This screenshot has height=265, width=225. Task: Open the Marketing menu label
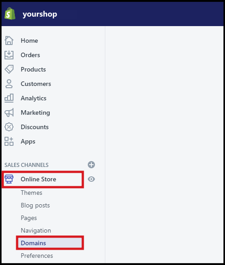(x=36, y=113)
